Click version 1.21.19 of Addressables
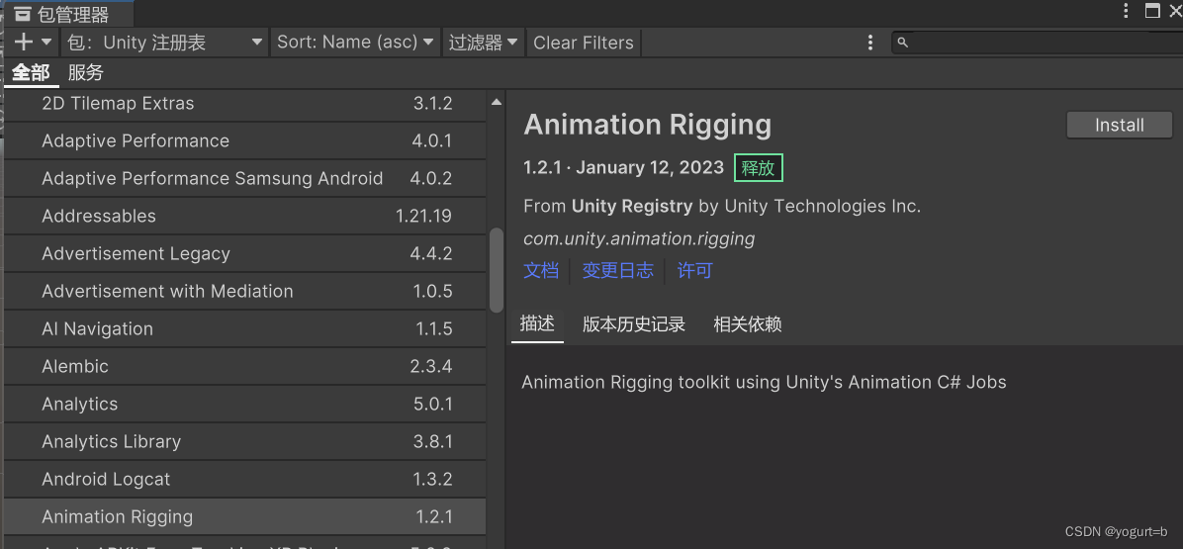The image size is (1183, 549). pyautogui.click(x=424, y=217)
